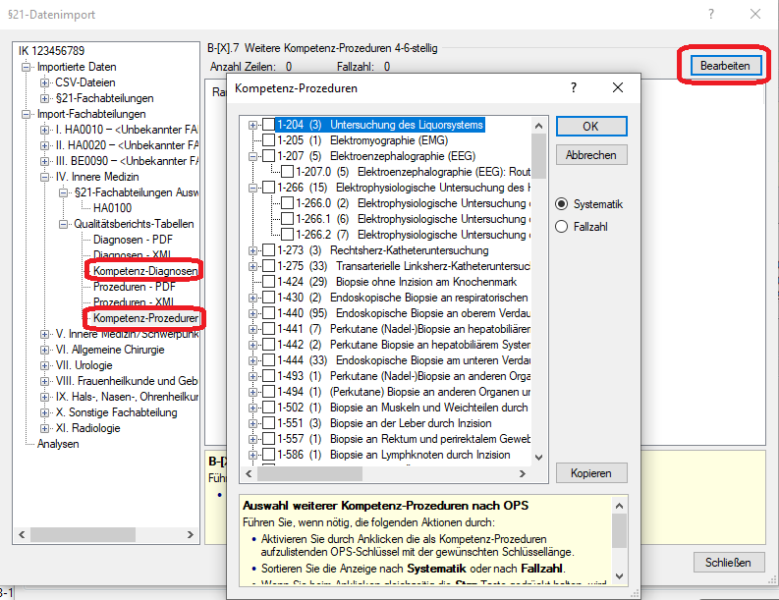Screen dimensions: 779x600
Task: Collapse the Import-Fachabteilungen node
Action: [x=26, y=114]
